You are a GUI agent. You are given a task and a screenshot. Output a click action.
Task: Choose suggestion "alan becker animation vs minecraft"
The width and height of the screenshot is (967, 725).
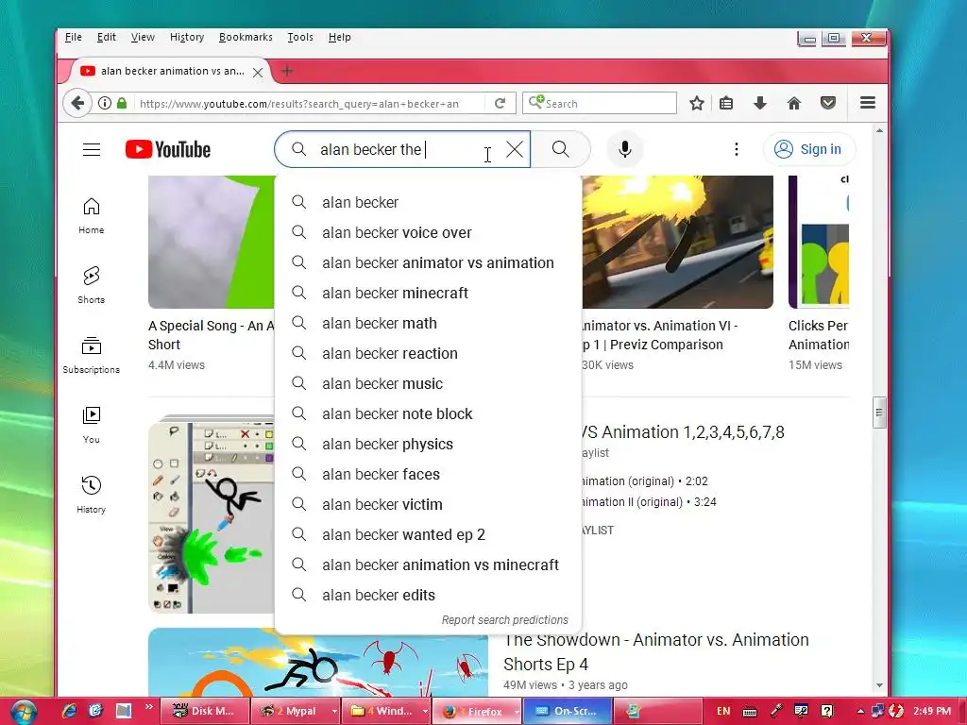428,565
